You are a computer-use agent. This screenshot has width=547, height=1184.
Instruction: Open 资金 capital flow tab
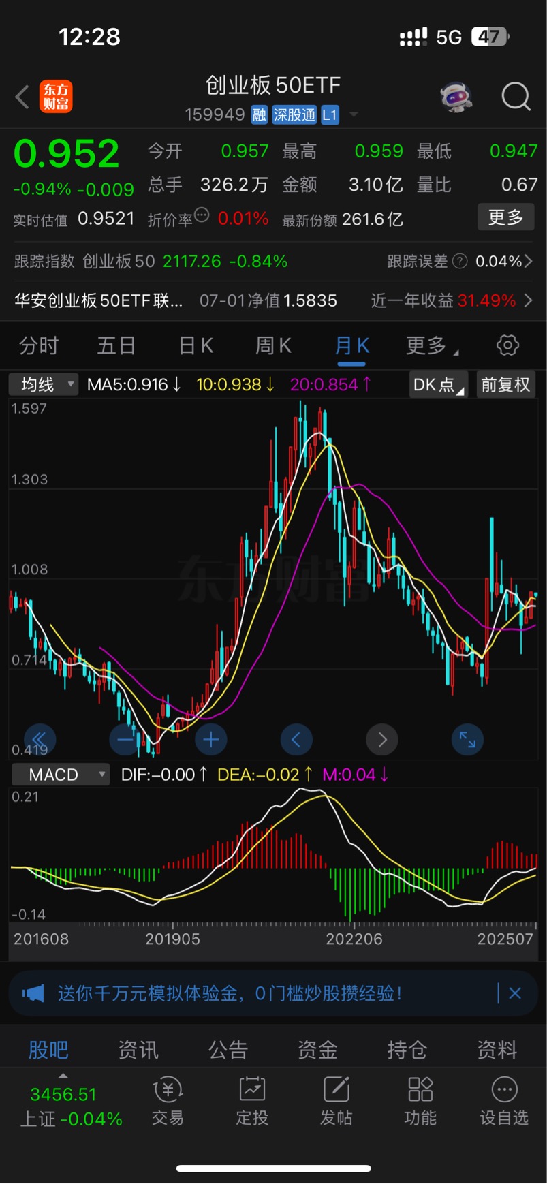317,1049
